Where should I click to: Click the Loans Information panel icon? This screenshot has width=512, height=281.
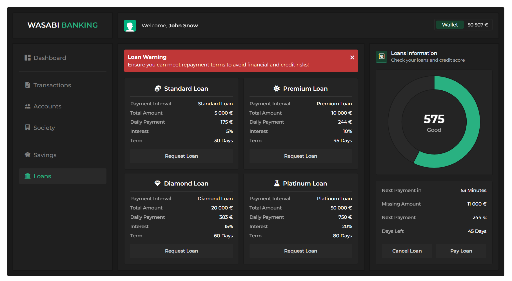(381, 56)
